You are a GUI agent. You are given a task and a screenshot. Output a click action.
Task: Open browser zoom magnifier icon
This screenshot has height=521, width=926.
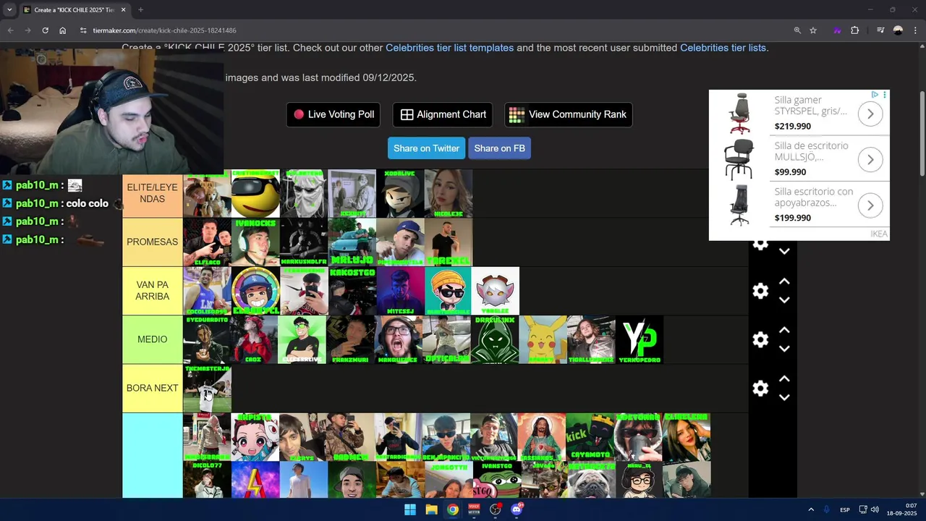[797, 30]
